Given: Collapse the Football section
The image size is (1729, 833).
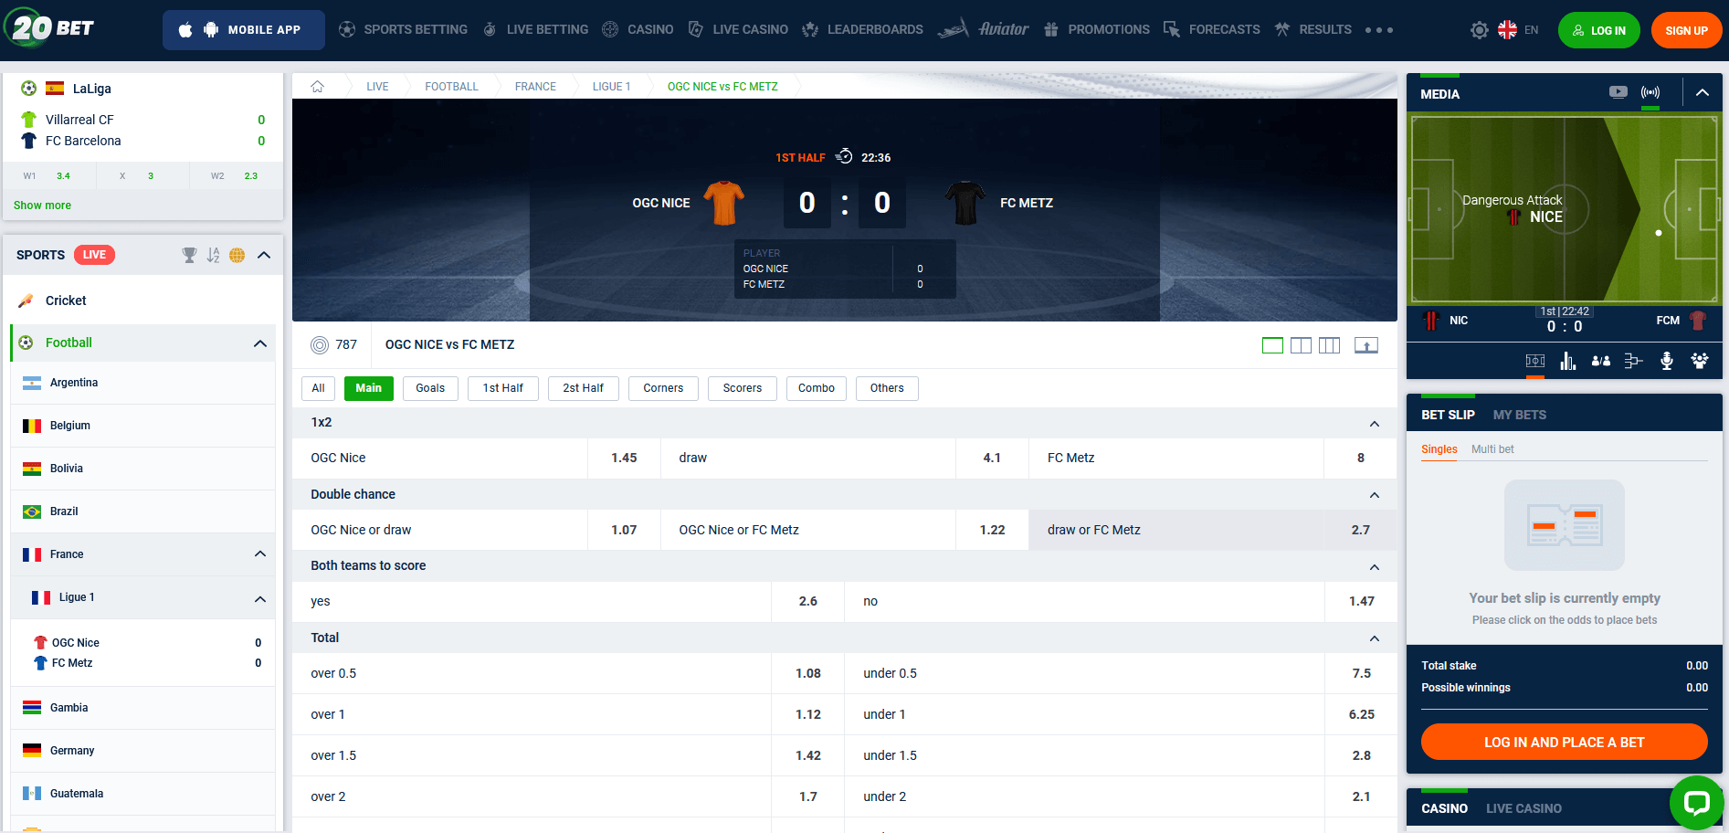Looking at the screenshot, I should click(260, 343).
